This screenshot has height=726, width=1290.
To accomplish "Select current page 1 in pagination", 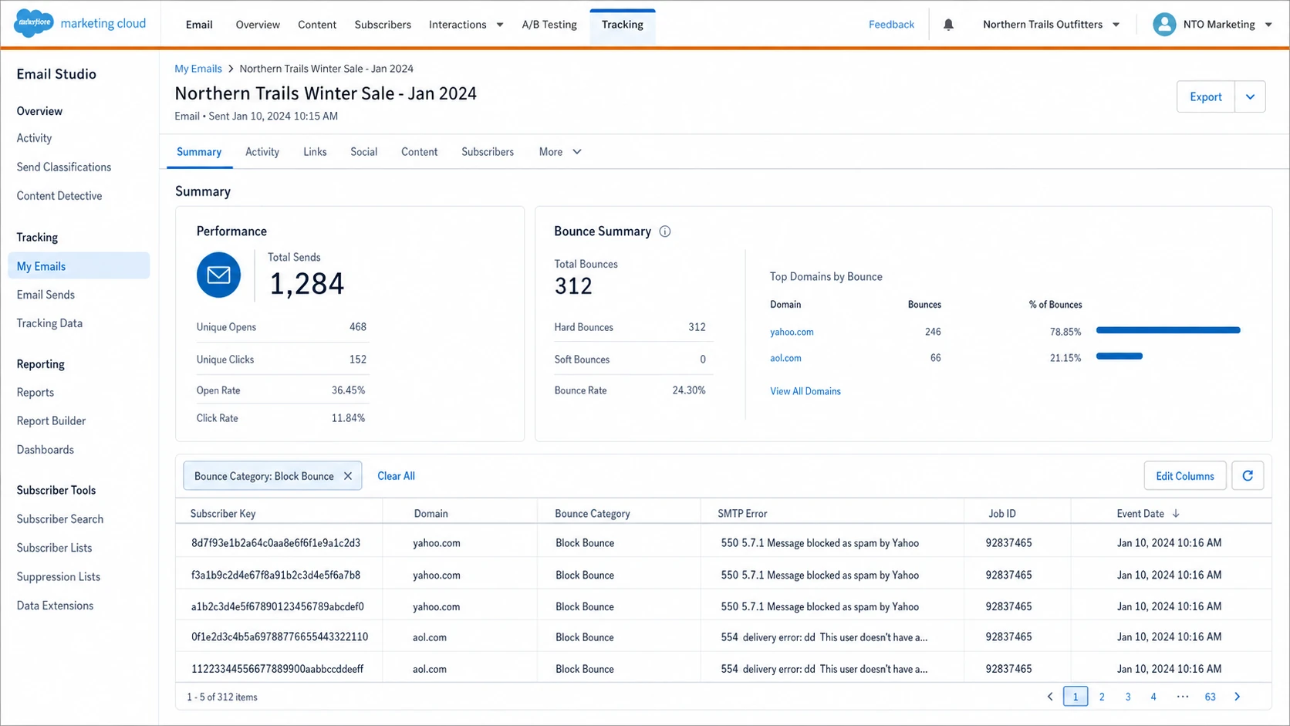I will click(1076, 697).
